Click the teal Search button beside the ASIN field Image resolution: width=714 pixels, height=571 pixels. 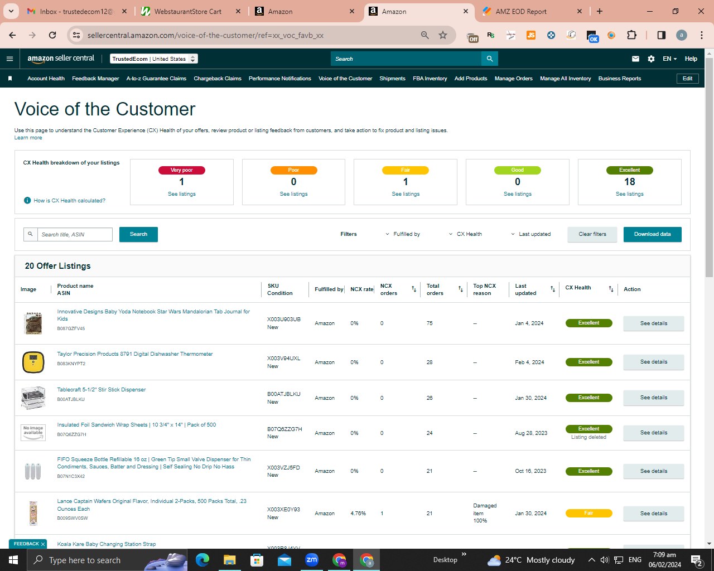tap(138, 234)
